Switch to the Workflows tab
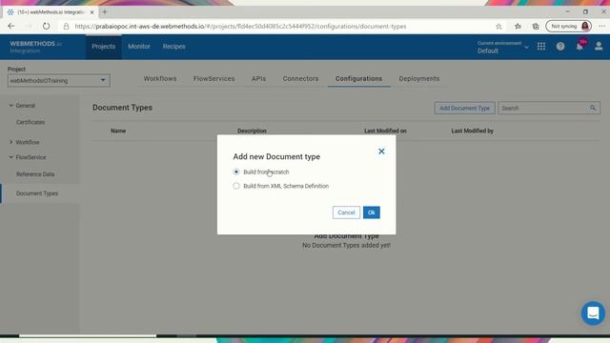 160,78
